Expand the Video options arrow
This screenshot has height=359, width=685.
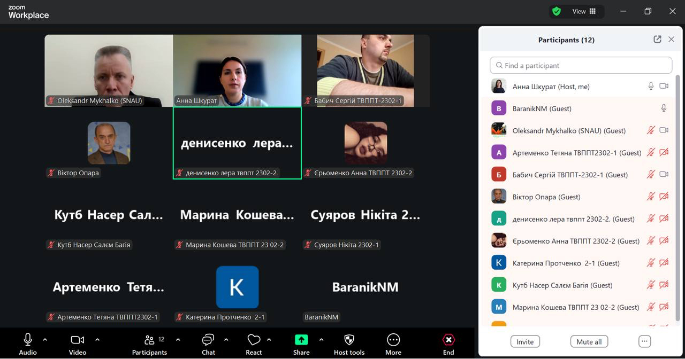[97, 340]
